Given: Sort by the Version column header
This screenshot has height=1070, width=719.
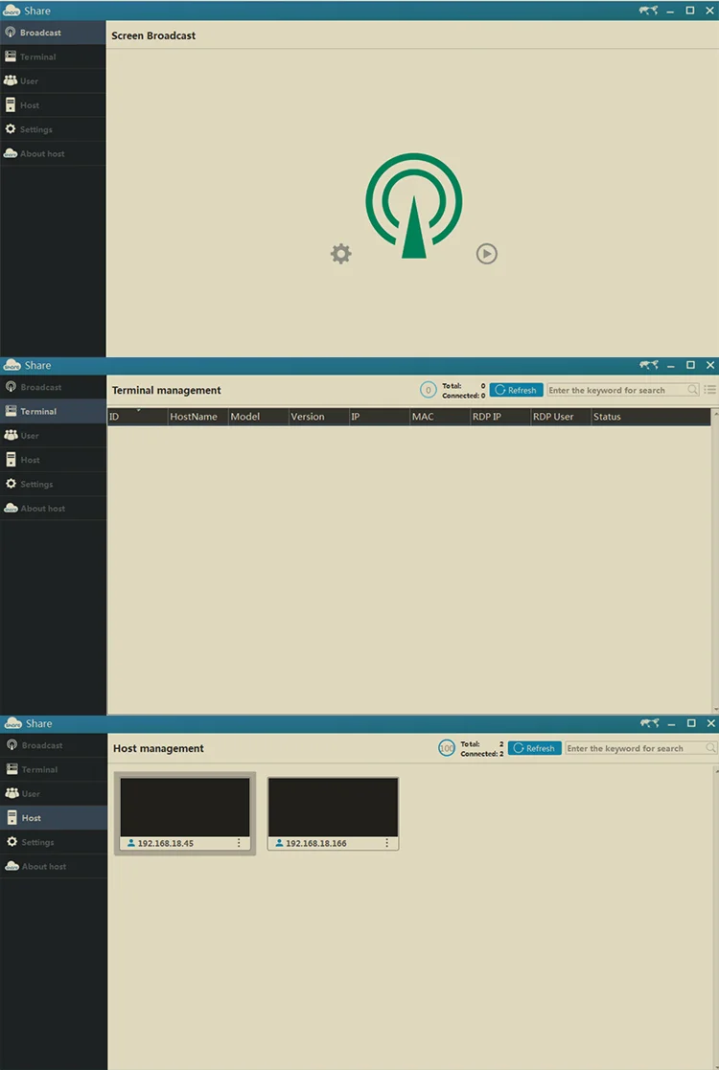Looking at the screenshot, I should pyautogui.click(x=319, y=417).
